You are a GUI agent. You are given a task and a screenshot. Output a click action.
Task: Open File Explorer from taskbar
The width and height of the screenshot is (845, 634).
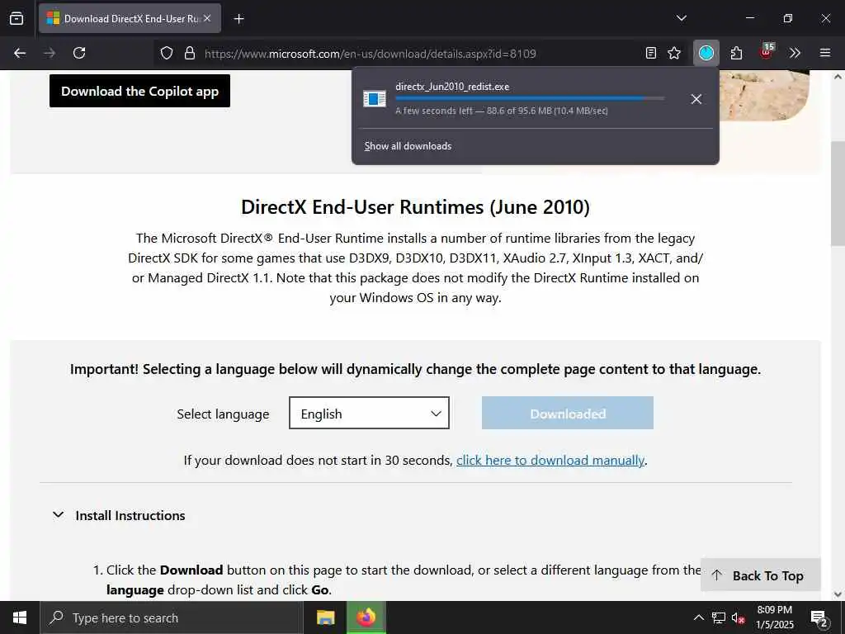tap(325, 617)
